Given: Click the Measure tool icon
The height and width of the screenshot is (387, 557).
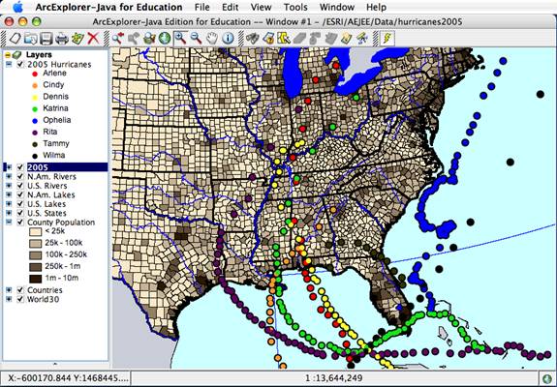Looking at the screenshot, I should (362, 39).
